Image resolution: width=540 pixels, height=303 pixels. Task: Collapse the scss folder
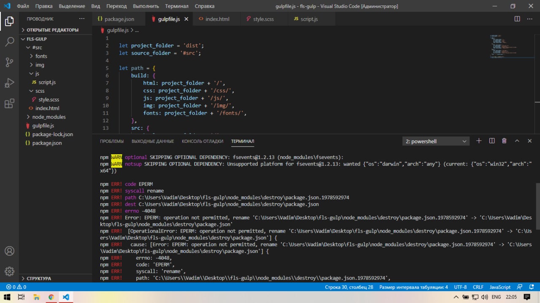(55, 91)
